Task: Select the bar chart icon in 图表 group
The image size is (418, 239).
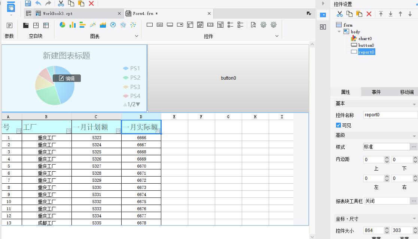Action: [x=73, y=25]
